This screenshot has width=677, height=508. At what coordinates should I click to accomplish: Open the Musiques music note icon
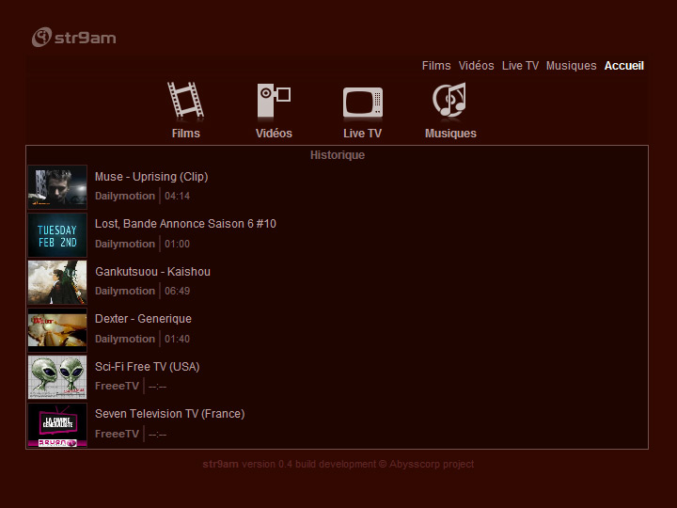[x=449, y=100]
